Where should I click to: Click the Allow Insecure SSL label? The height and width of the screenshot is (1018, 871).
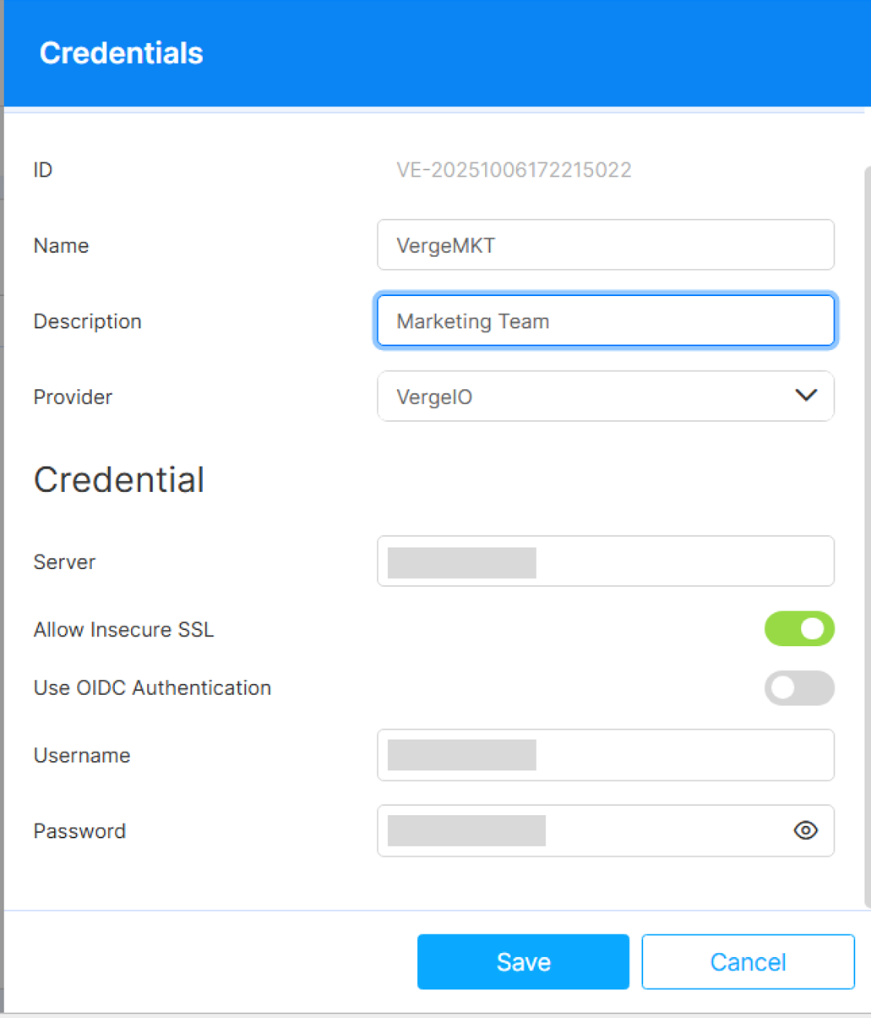(x=123, y=630)
